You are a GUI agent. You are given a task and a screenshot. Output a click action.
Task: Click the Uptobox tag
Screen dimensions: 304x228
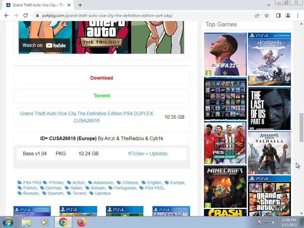click(103, 194)
